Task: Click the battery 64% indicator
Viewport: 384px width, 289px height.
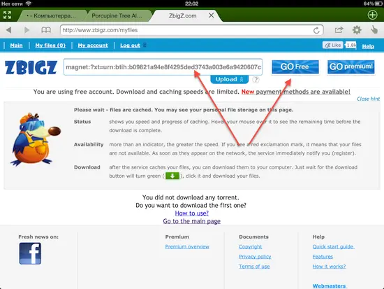Action: (x=373, y=3)
